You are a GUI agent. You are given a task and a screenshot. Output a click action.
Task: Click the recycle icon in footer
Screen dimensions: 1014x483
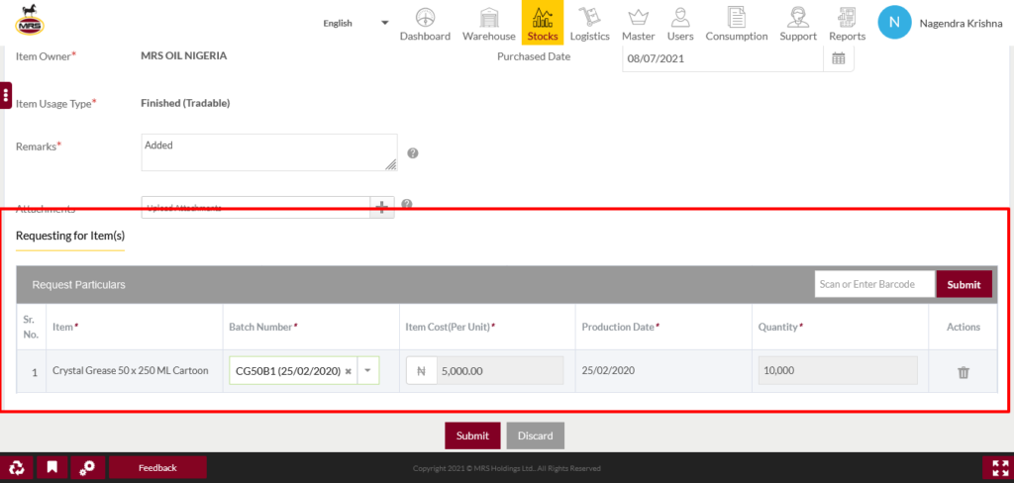(16, 467)
